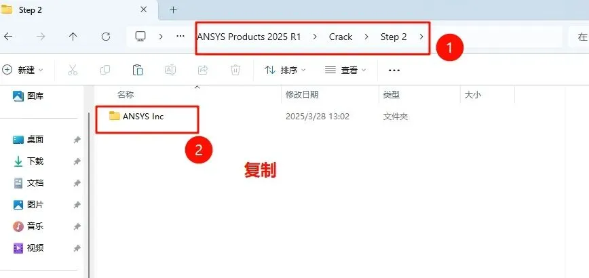Click the 文件夹 type cell
Viewport: 589px width, 278px height.
click(x=396, y=117)
